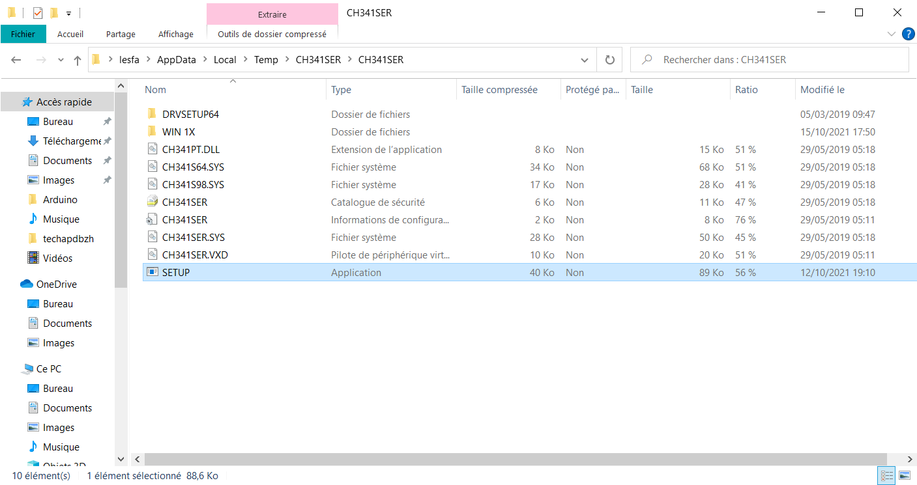The image size is (917, 485).
Task: Switch to Large icons view in status bar
Action: tap(904, 476)
